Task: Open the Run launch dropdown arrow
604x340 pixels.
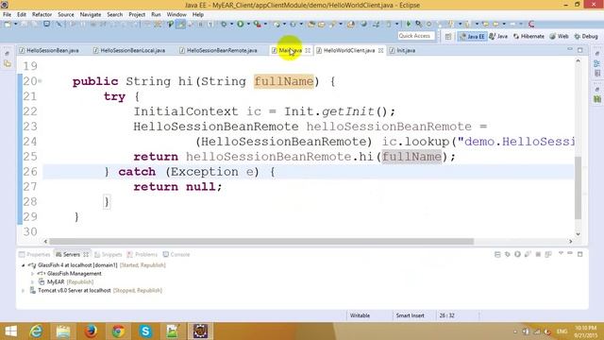Action: tap(248, 25)
